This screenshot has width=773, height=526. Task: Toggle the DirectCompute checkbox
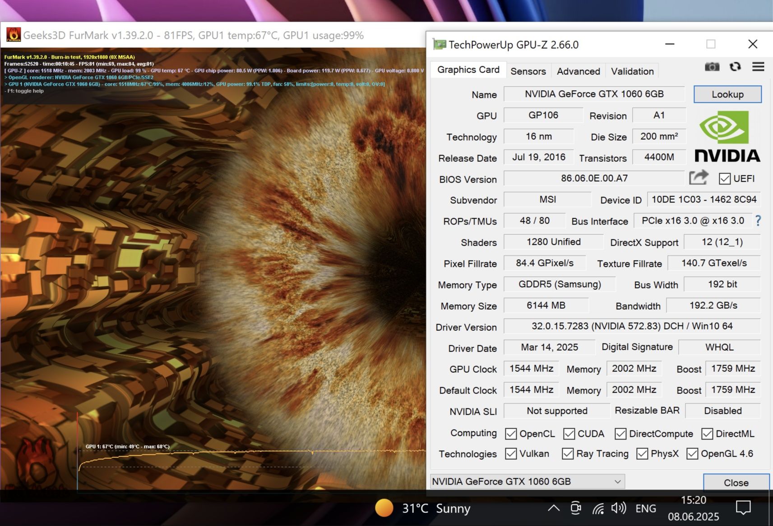coord(620,434)
